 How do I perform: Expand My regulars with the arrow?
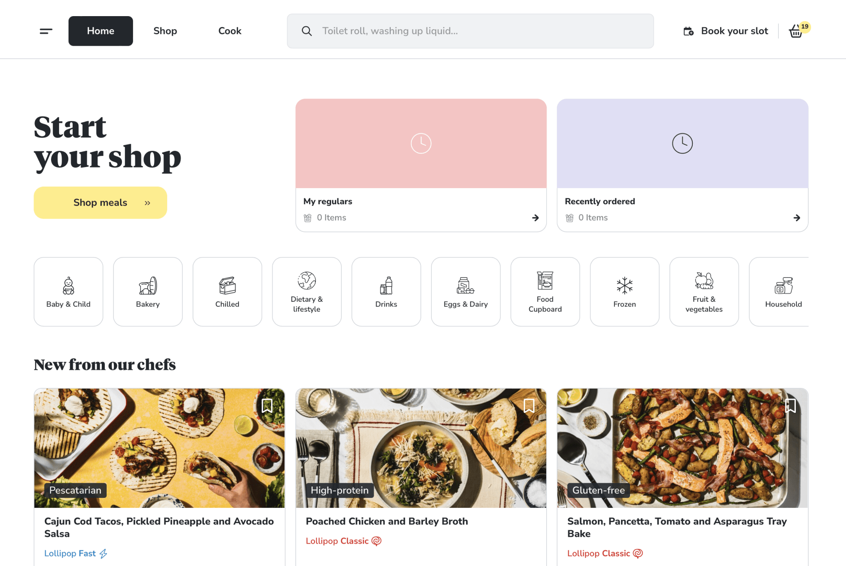[535, 218]
